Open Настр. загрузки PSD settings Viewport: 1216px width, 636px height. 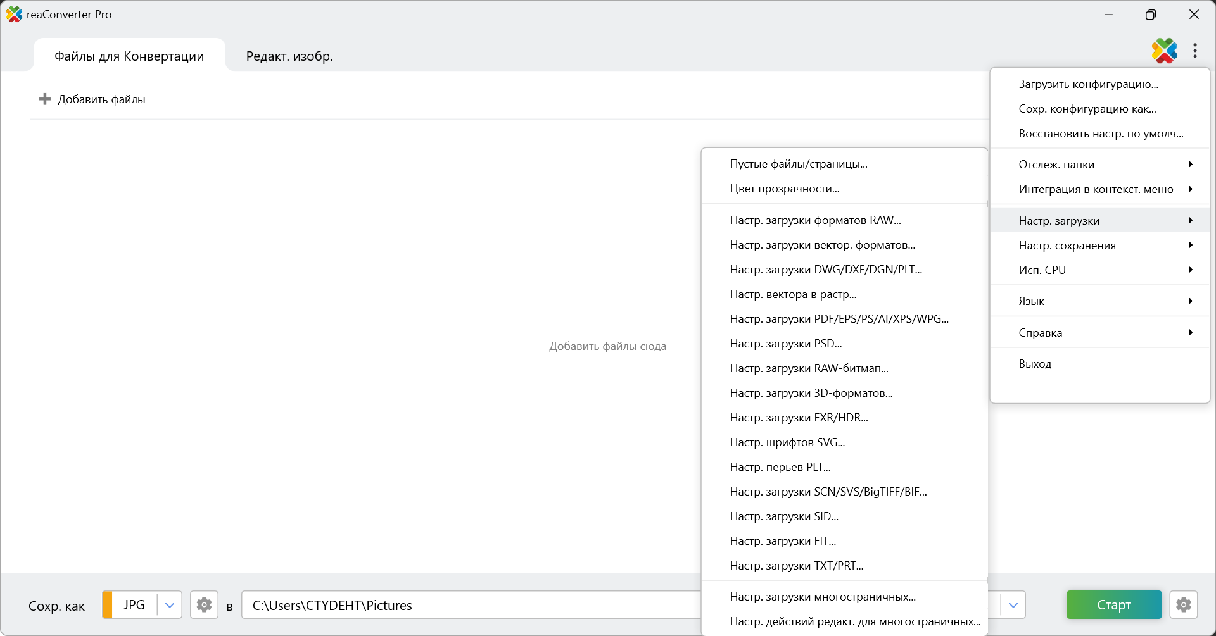coord(786,344)
